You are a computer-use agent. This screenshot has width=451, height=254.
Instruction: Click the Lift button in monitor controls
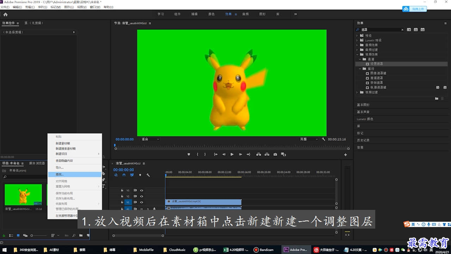[x=259, y=155]
